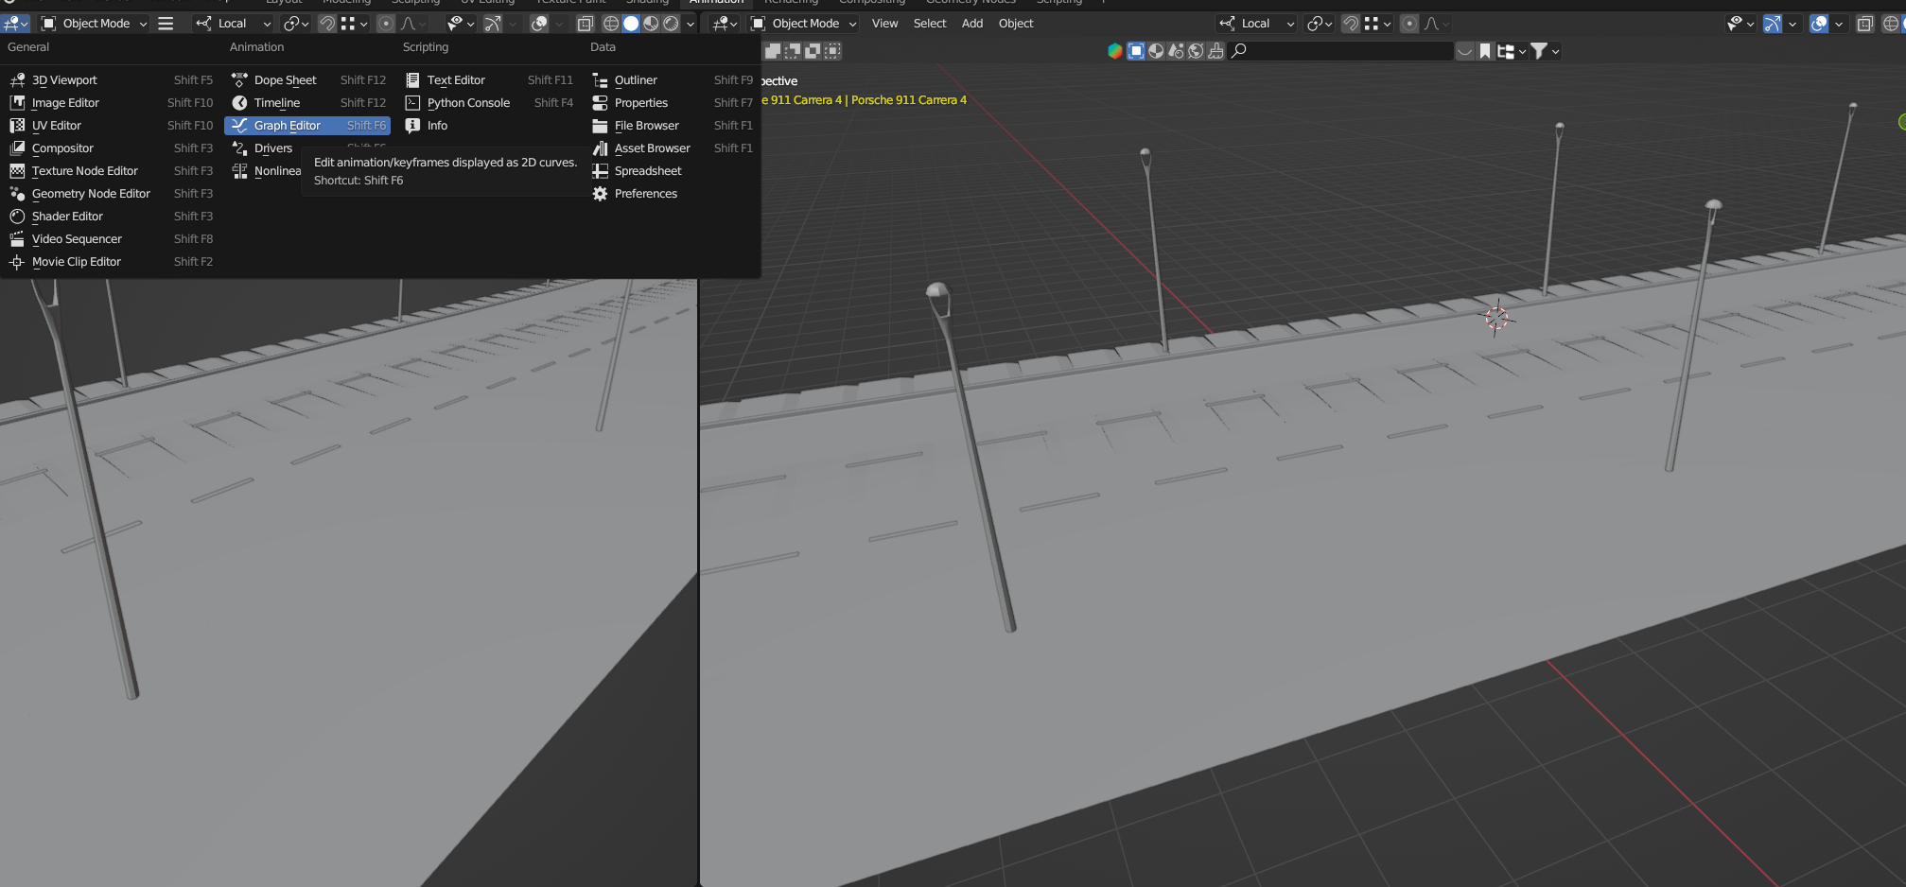Toggle X-ray in the right viewport
The image size is (1906, 887).
[1865, 24]
